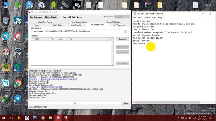This screenshot has height=121, width=216.
Task: Open the Recycle Bin desktop icon
Action: [x=6, y=22]
